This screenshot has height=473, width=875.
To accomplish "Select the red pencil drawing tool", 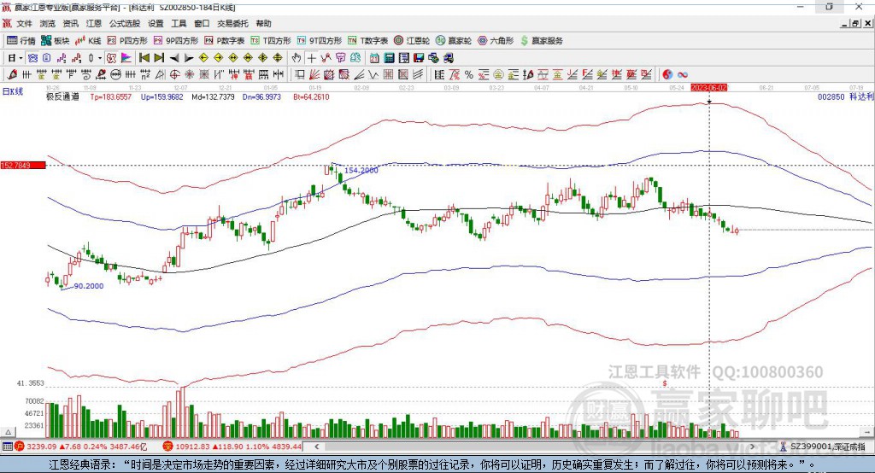I will pyautogui.click(x=12, y=75).
